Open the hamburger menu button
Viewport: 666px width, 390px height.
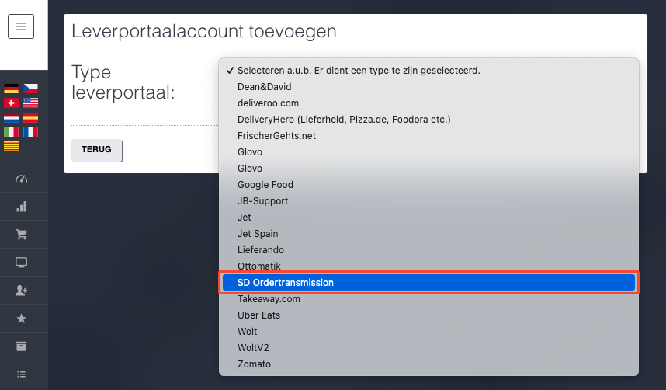coord(21,26)
